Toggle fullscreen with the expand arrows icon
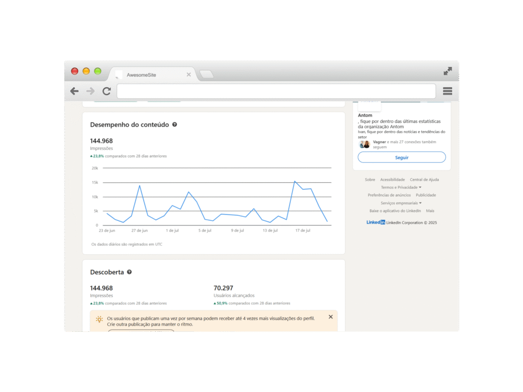523x392 pixels. tap(447, 71)
